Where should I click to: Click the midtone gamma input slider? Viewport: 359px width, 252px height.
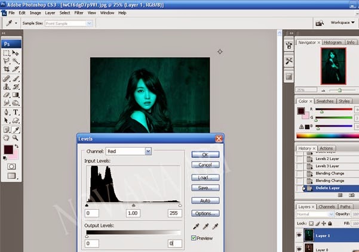[133, 205]
